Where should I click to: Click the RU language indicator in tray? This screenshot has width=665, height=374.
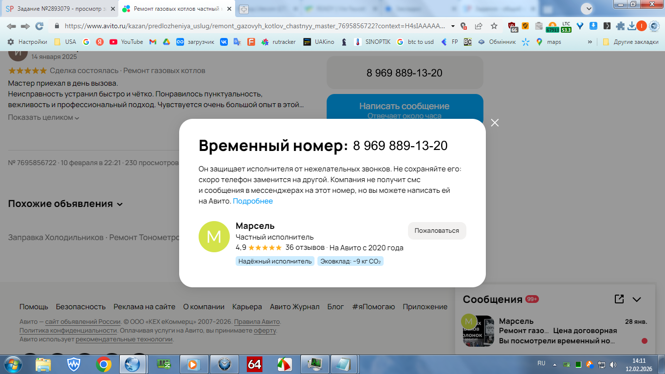click(541, 363)
